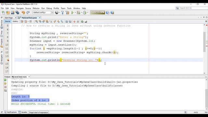Viewport: 208px width, 117px height.
Task: Click the Shift Line Right icon
Action: 70,21
